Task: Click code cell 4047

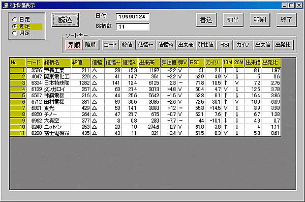Action: point(35,76)
